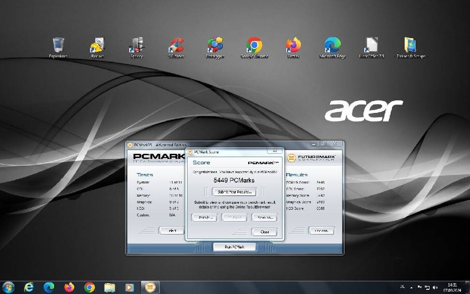Click the 'System:' test row label
The height and width of the screenshot is (294, 470).
click(x=143, y=183)
